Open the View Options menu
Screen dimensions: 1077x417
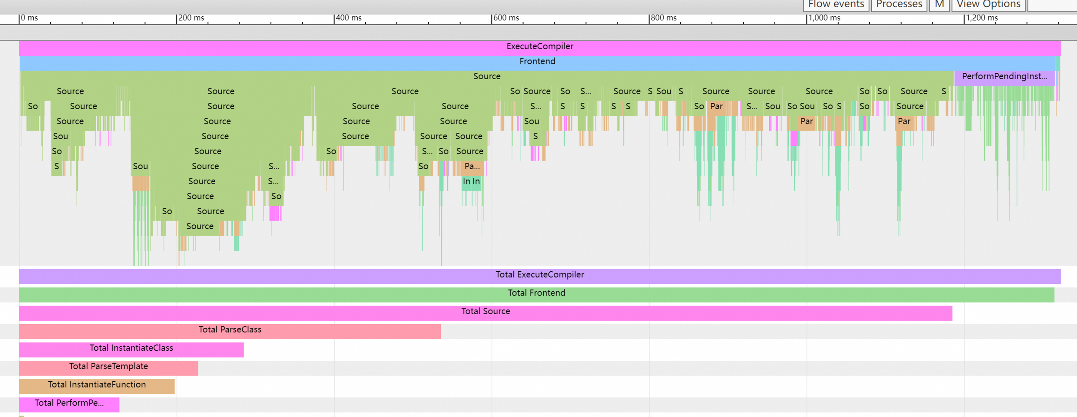988,5
